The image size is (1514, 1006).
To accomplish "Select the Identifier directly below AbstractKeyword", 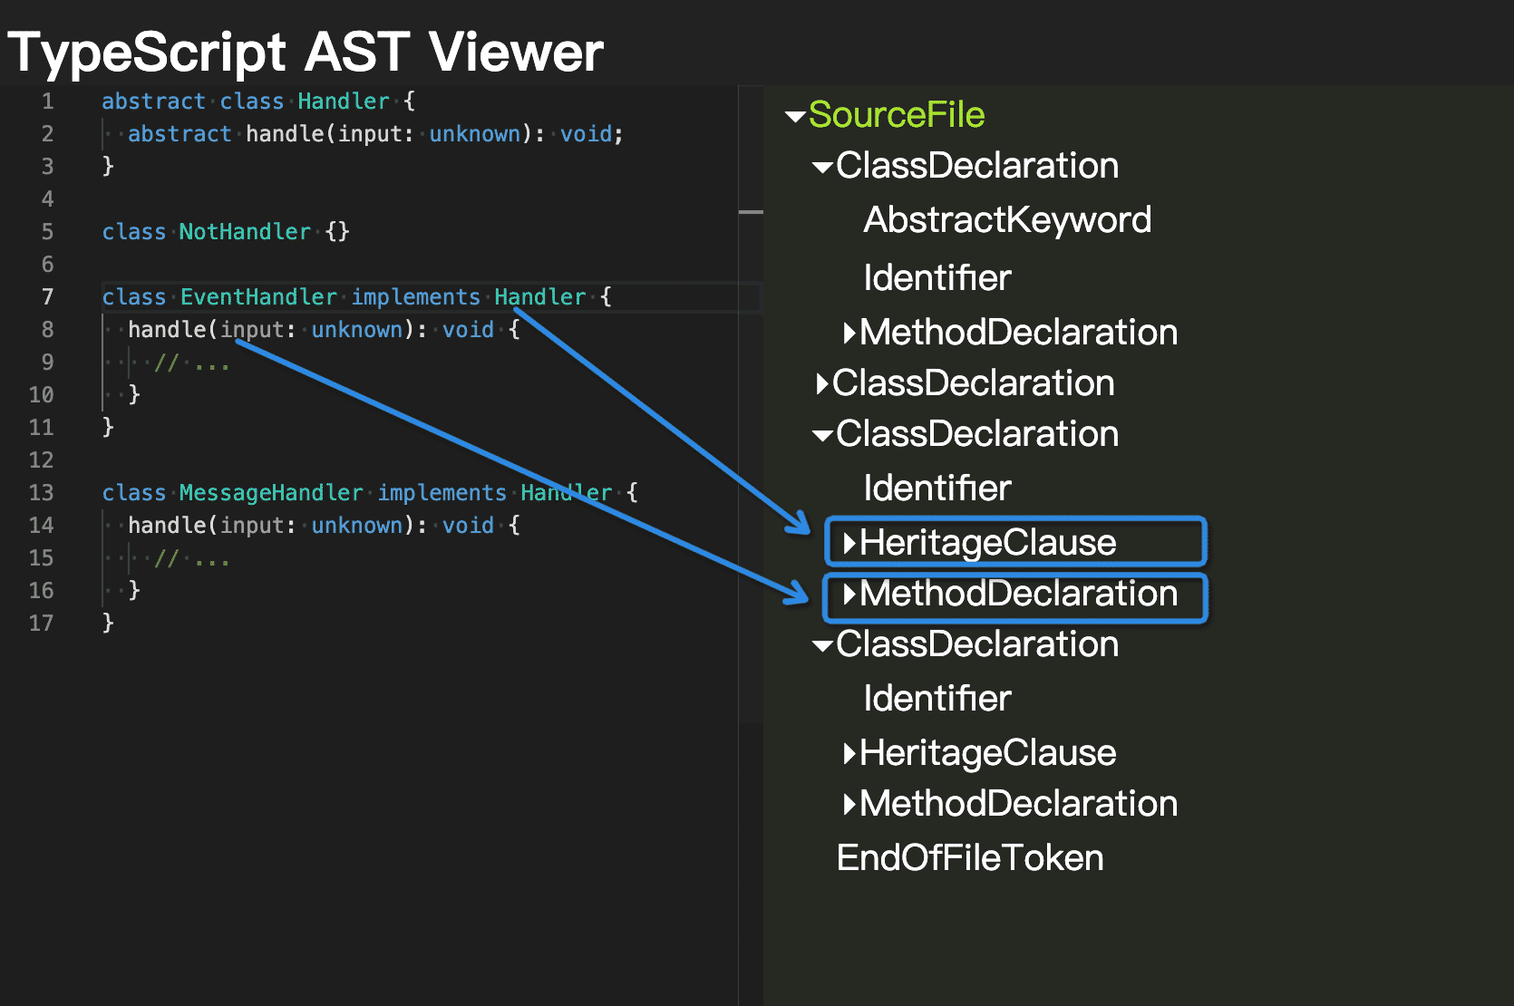I will (937, 278).
